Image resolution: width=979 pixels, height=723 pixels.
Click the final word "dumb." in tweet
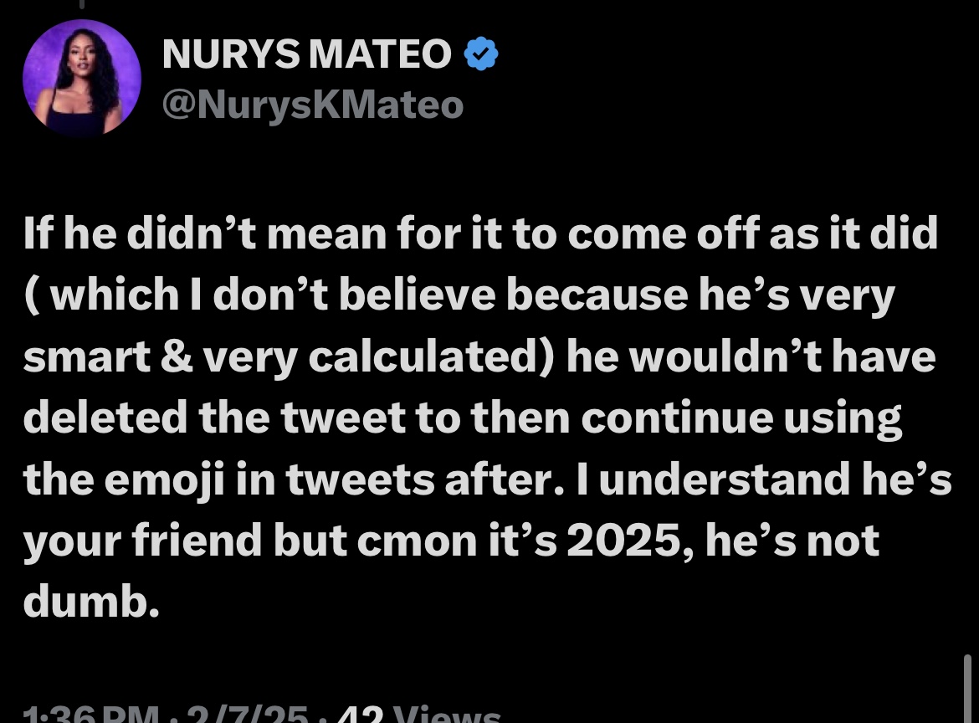pyautogui.click(x=91, y=601)
